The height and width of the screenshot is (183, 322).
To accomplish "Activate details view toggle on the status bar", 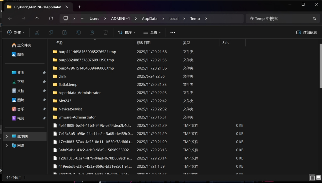I will (312, 178).
